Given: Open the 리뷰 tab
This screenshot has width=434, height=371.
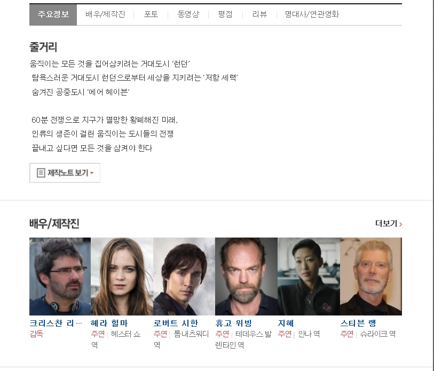Looking at the screenshot, I should [259, 14].
